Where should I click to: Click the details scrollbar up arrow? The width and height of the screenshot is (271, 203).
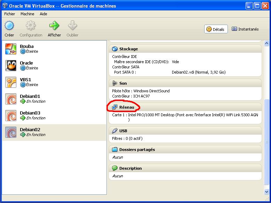pyautogui.click(x=266, y=43)
